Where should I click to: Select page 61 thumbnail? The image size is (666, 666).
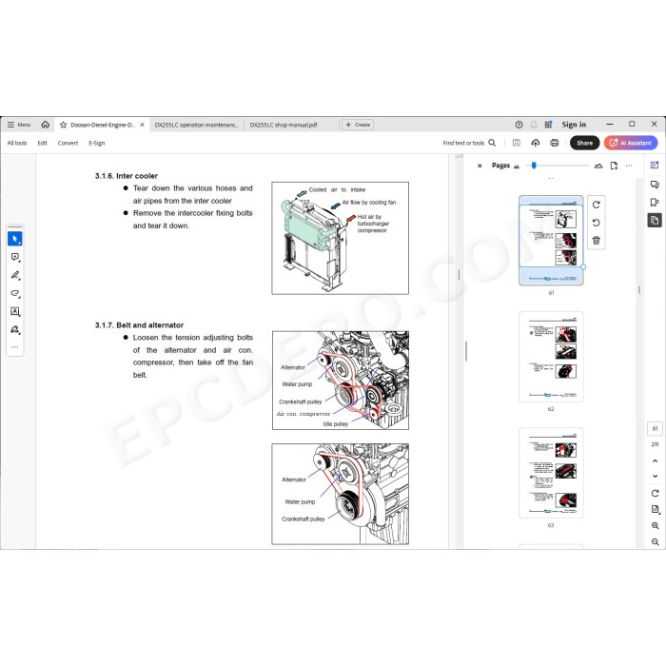551,241
